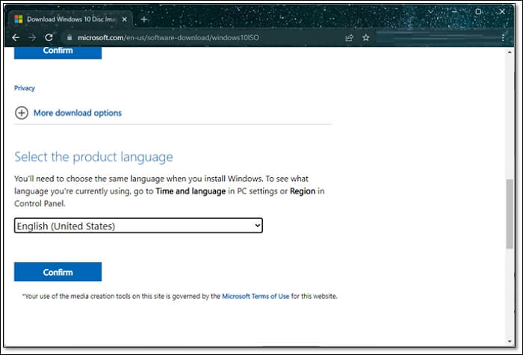Viewport: 523px width, 355px height.
Task: Click the upper Confirm button
Action: pos(58,52)
